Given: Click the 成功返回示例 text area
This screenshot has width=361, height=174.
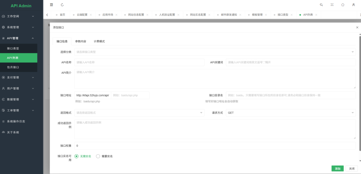Looking at the screenshot, I should [x=215, y=129].
